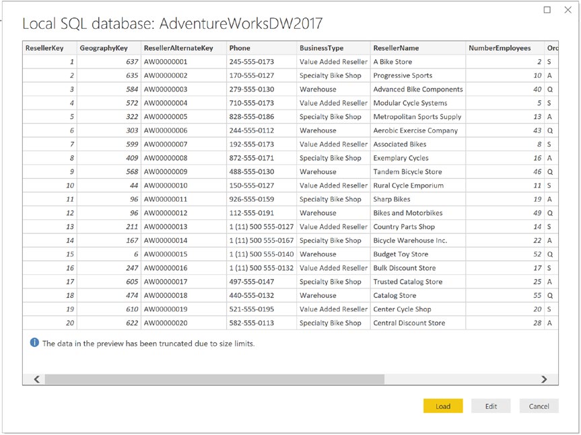Select the GeographyKey column header

109,48
